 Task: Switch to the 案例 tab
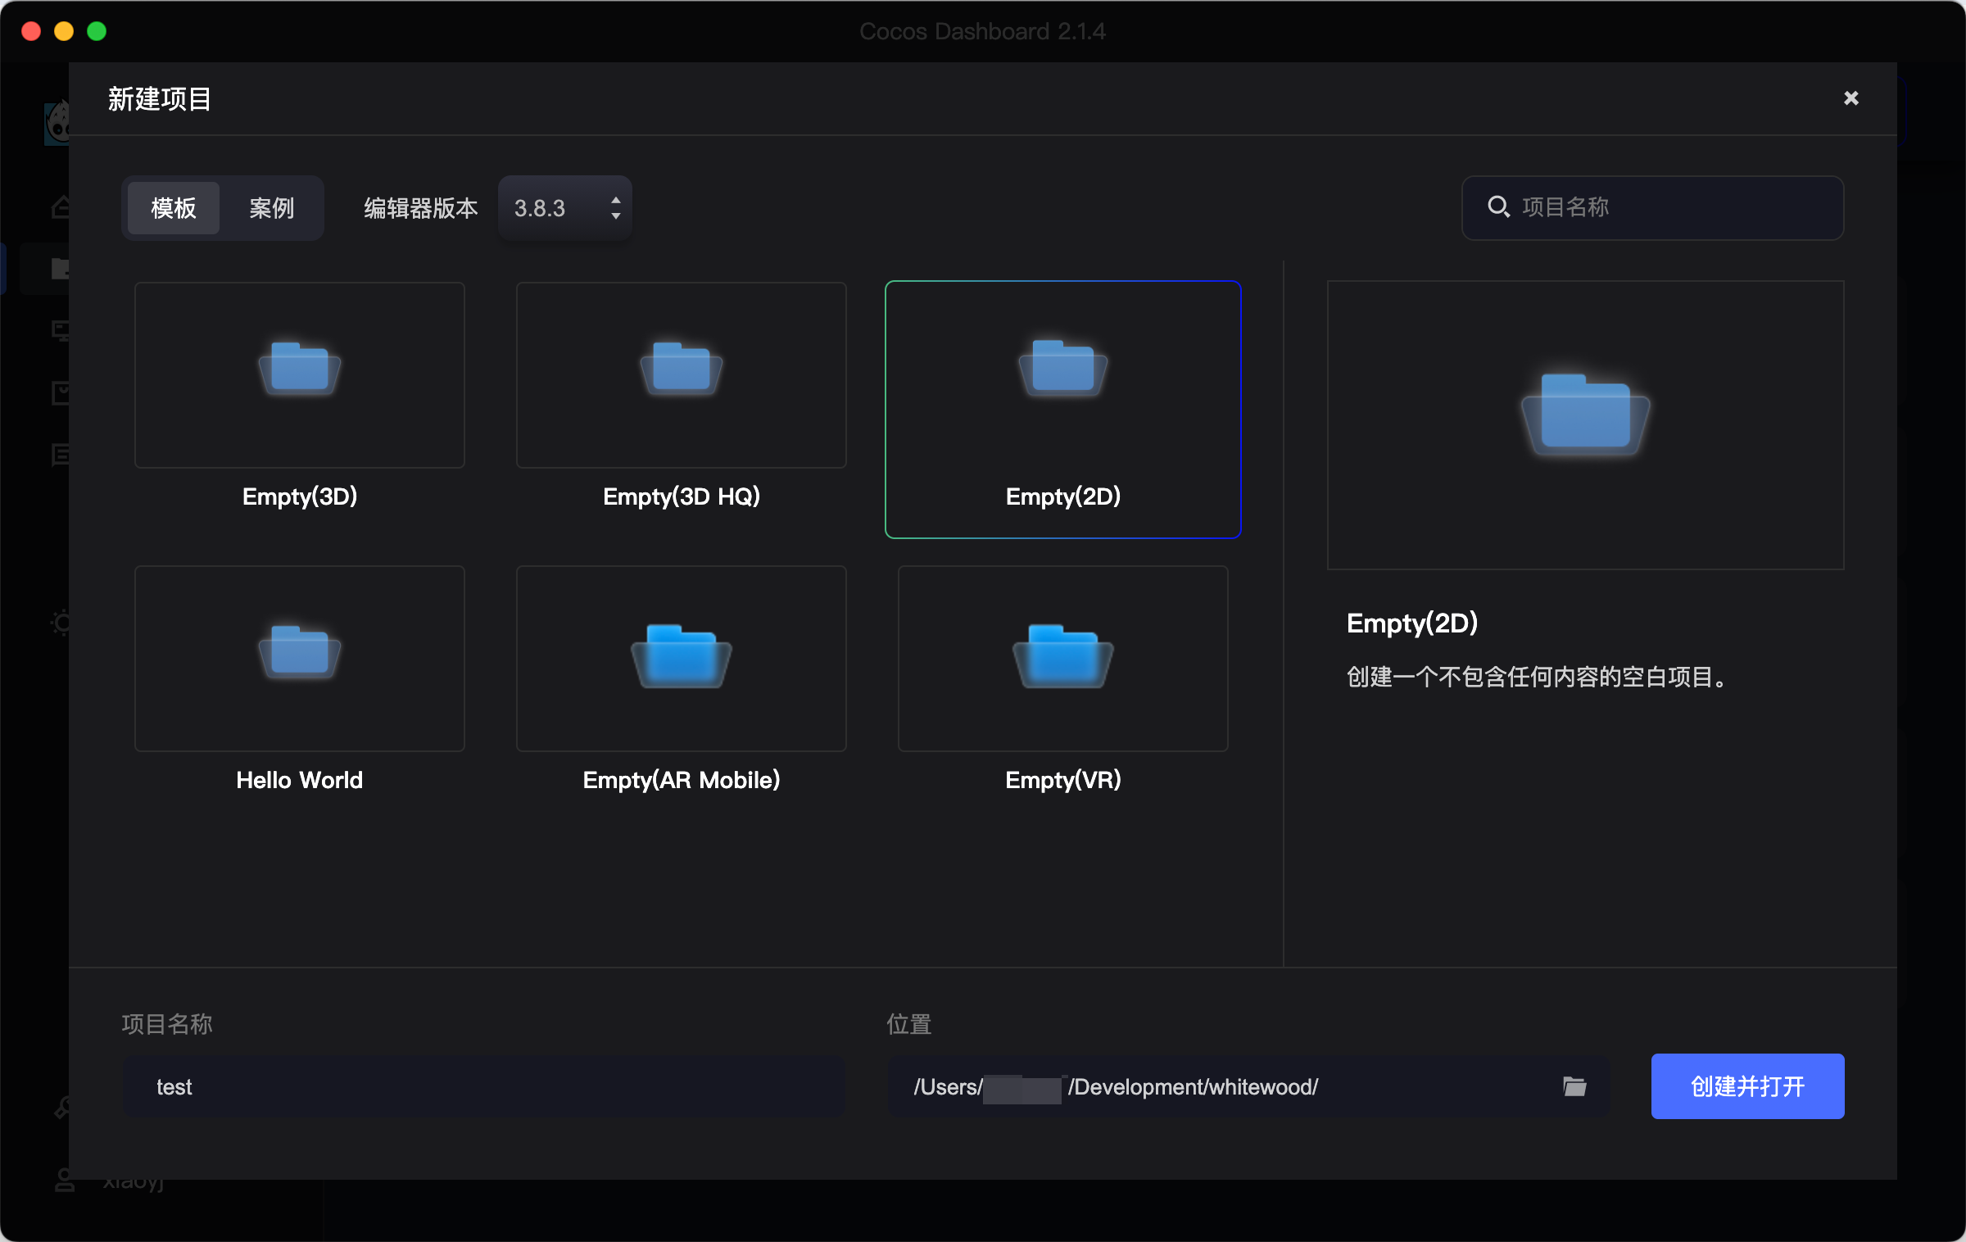(271, 208)
